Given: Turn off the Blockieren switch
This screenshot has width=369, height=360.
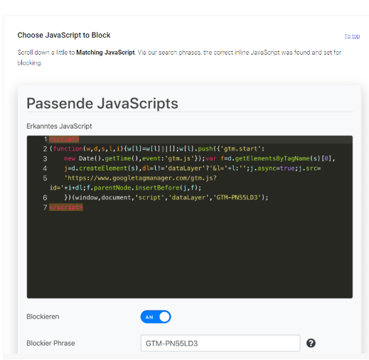Looking at the screenshot, I should coord(156,317).
